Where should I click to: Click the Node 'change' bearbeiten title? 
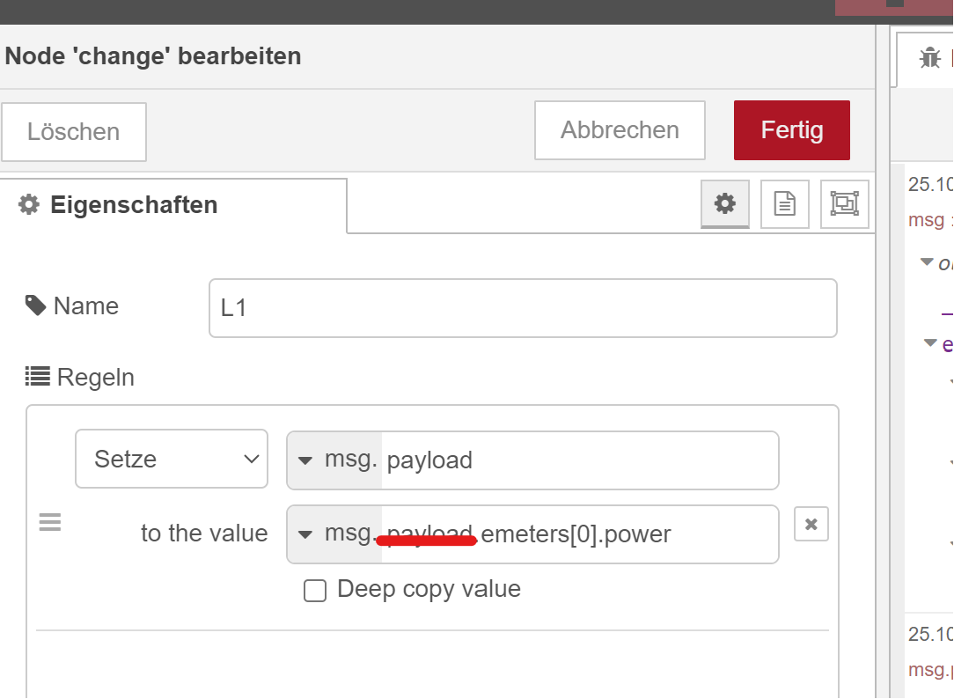pos(153,56)
